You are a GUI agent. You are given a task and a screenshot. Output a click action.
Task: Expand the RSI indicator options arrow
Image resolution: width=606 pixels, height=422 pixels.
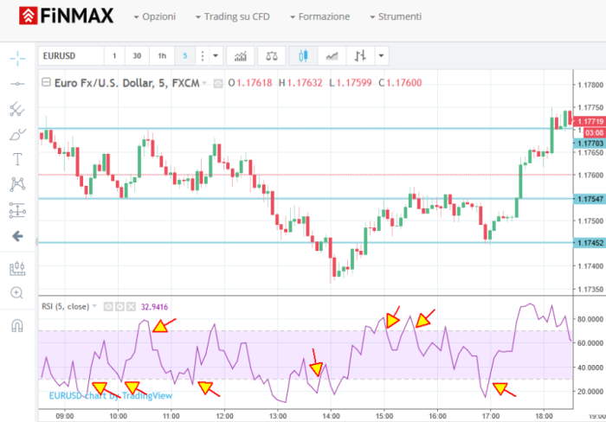(x=94, y=306)
